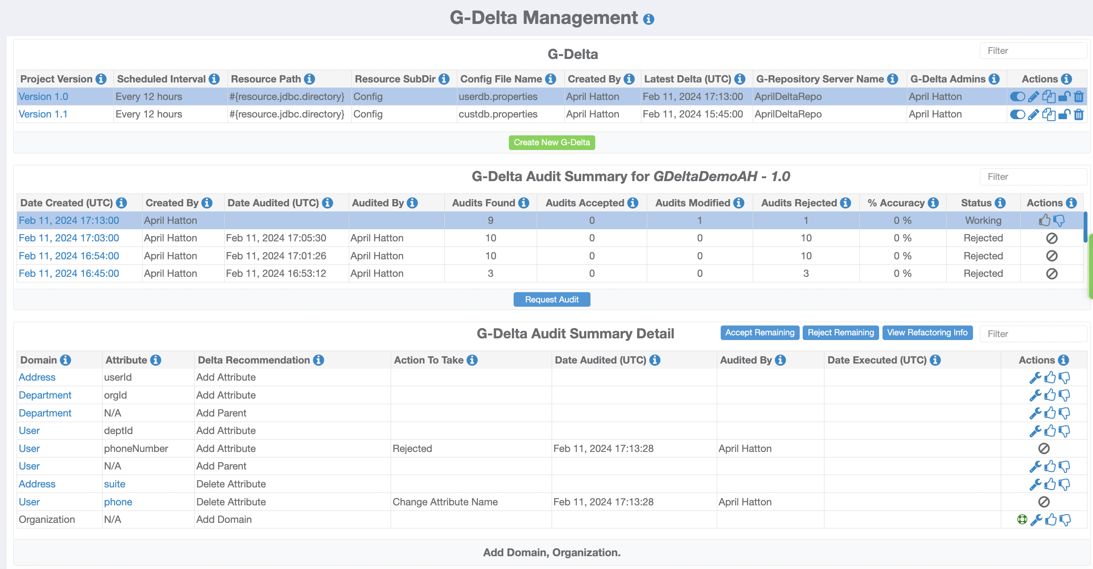
Task: Delete Version 1.1 using trash icon
Action: click(x=1079, y=114)
